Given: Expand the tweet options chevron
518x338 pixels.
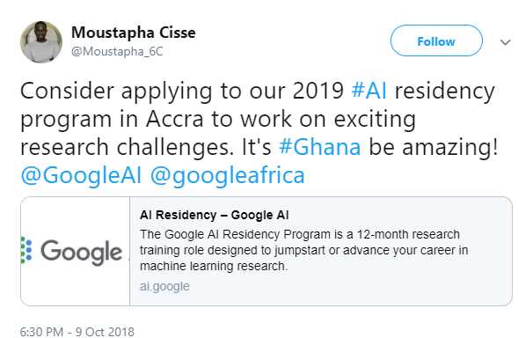Looking at the screenshot, I should click(x=505, y=42).
